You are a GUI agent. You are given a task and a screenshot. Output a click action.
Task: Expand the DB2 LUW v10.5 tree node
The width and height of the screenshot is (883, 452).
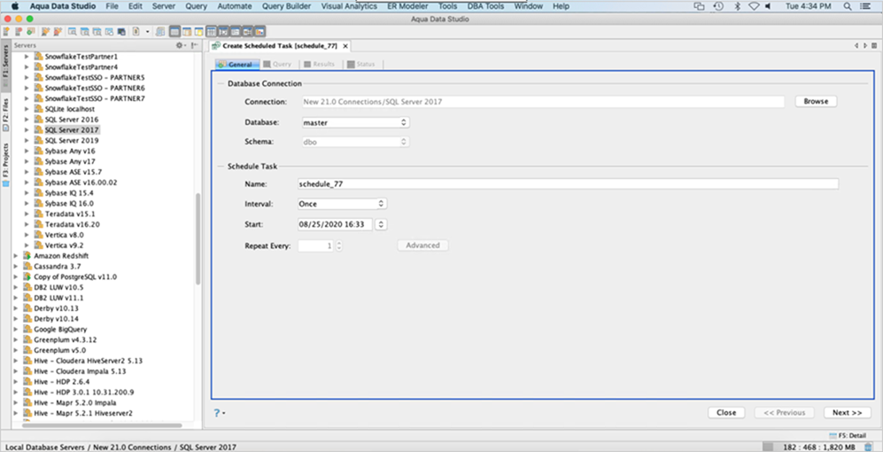pos(16,287)
